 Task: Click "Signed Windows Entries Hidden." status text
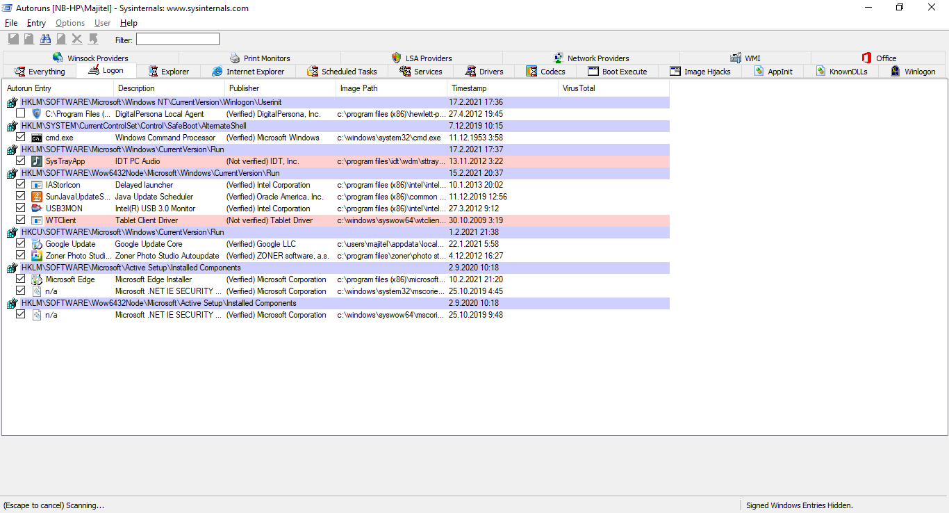800,505
